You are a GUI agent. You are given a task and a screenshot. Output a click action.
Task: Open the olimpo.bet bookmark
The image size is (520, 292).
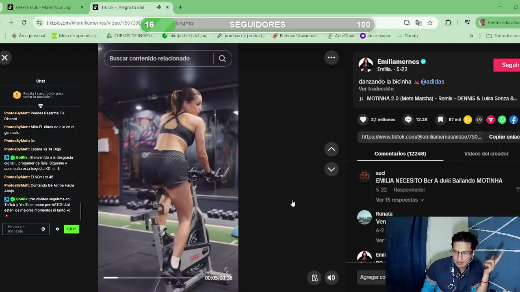(x=186, y=36)
